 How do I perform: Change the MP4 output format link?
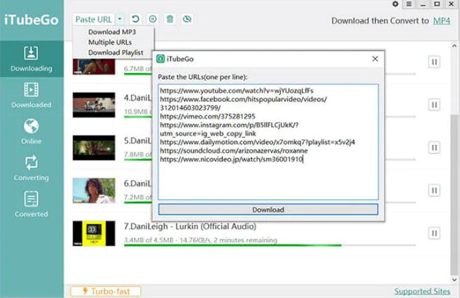pos(442,21)
